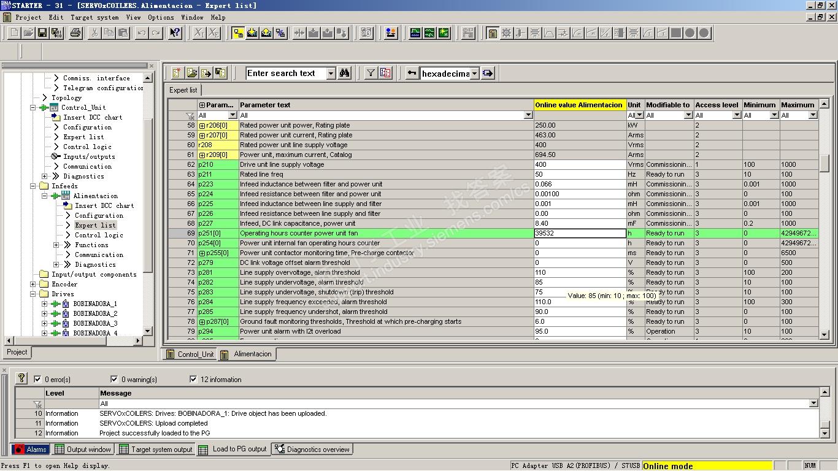Click the new list icon with red star

pos(177,73)
